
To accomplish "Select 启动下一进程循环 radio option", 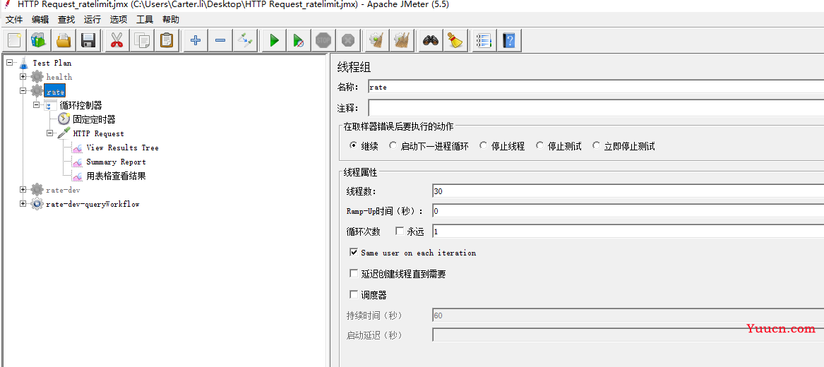I will 393,146.
